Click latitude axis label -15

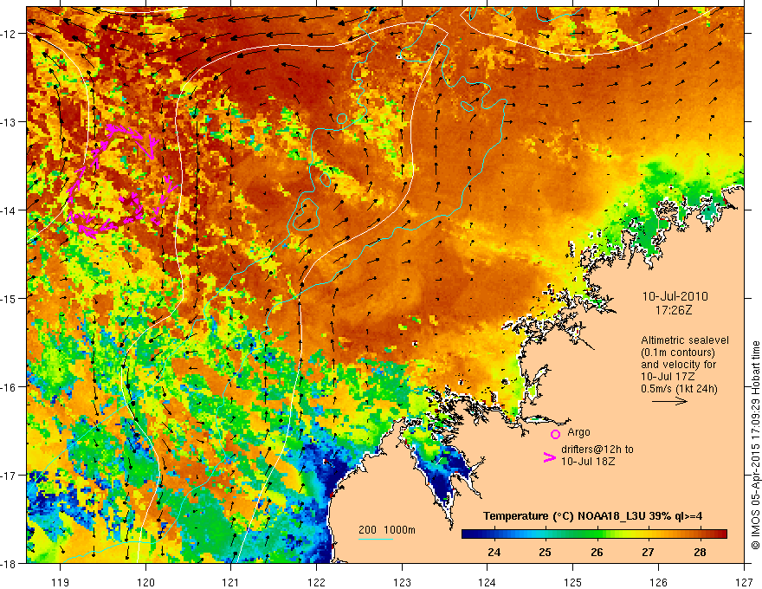pos(9,298)
